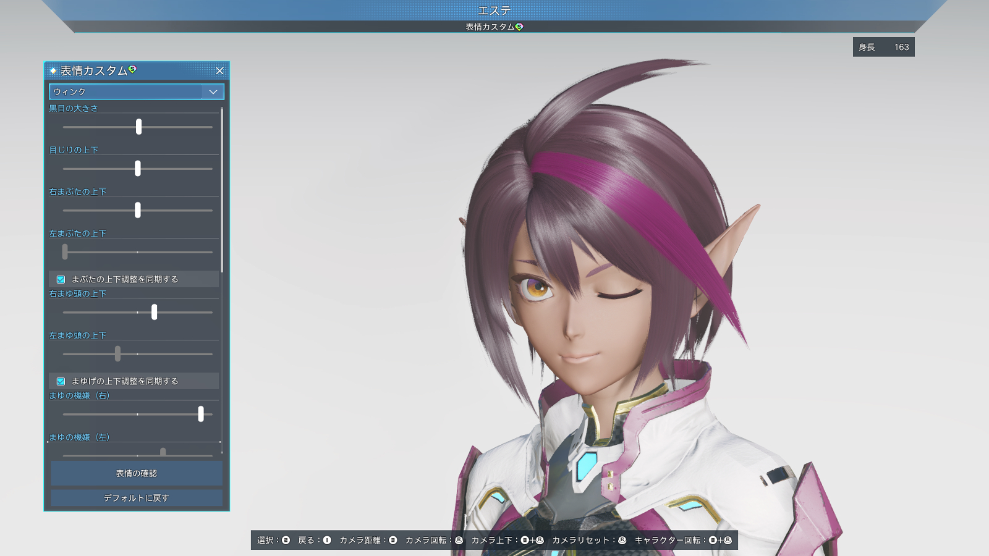Click the diamond icon beside panel title

tap(53, 71)
